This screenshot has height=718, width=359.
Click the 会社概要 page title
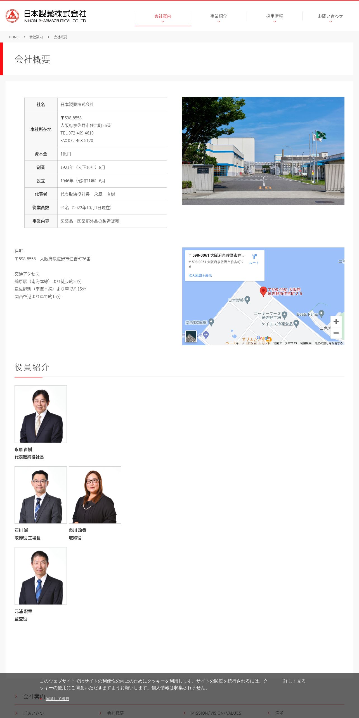coord(32,59)
